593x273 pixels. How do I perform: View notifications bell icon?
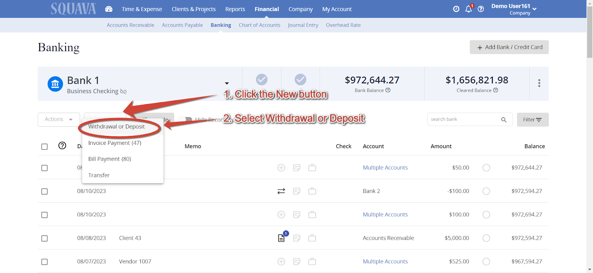469,9
